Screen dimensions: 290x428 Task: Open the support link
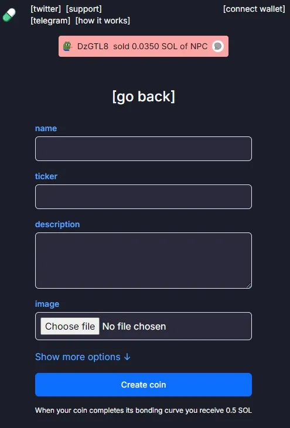pyautogui.click(x=84, y=9)
